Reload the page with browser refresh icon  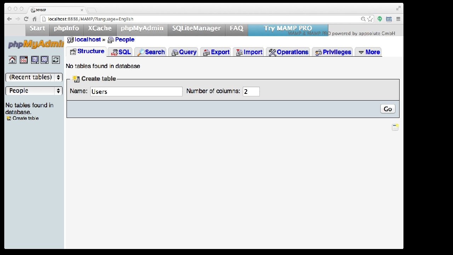(x=26, y=19)
